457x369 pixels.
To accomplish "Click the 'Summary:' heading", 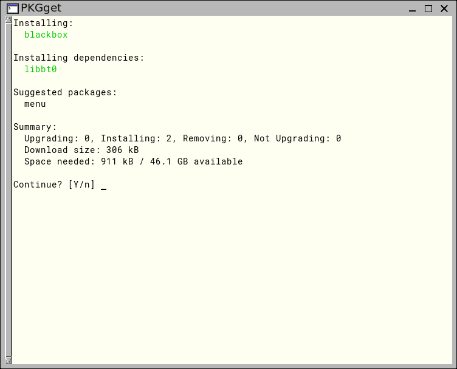I will pos(35,127).
